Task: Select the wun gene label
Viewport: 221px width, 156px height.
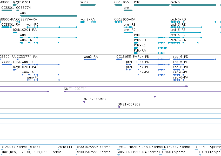Action: click(23, 13)
